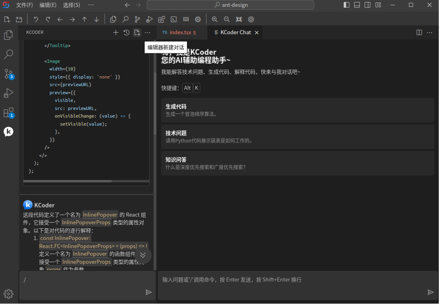Image resolution: width=440 pixels, height=304 pixels.
Task: Click the InlinePopoverProps code tag in the first paragraph
Action: pos(86,223)
